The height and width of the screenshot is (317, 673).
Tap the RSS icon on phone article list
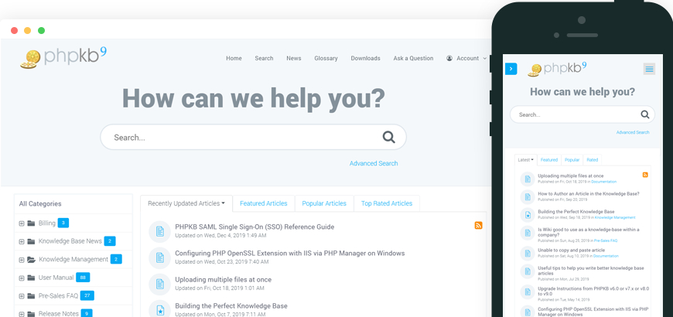pyautogui.click(x=645, y=175)
